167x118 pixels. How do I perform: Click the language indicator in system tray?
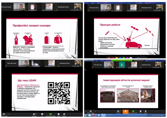151,115
